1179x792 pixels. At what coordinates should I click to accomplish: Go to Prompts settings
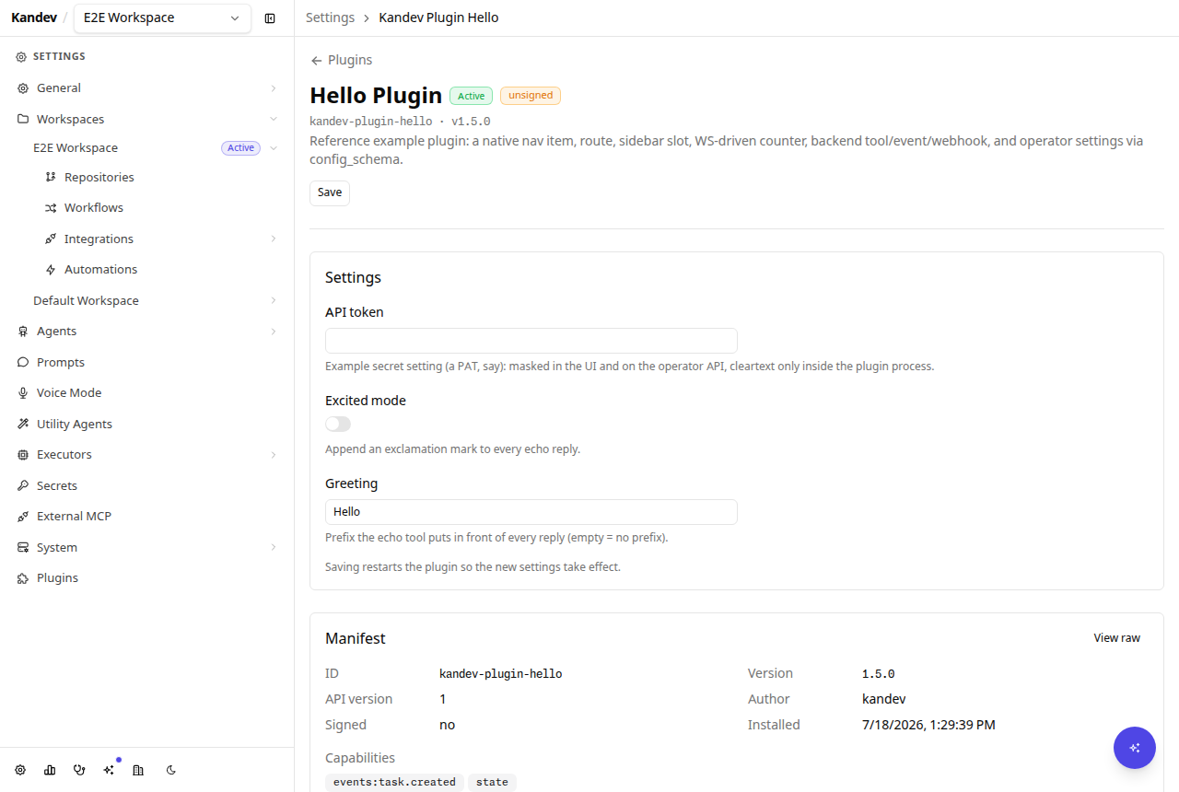tap(61, 363)
